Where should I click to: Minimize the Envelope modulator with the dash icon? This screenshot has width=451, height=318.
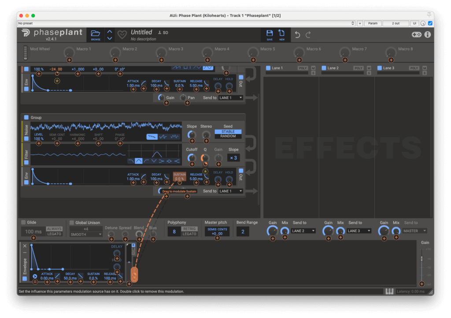(25, 252)
